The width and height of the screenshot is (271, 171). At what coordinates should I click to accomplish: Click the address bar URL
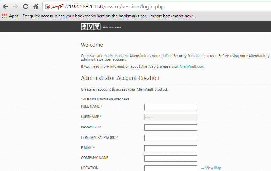112,7
